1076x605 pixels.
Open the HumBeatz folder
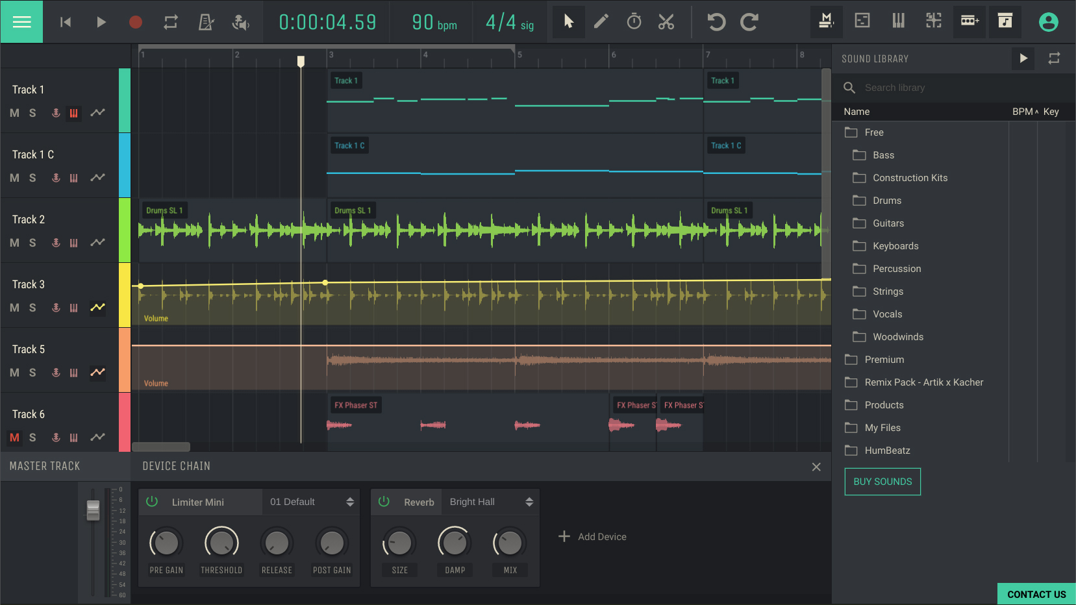(887, 451)
